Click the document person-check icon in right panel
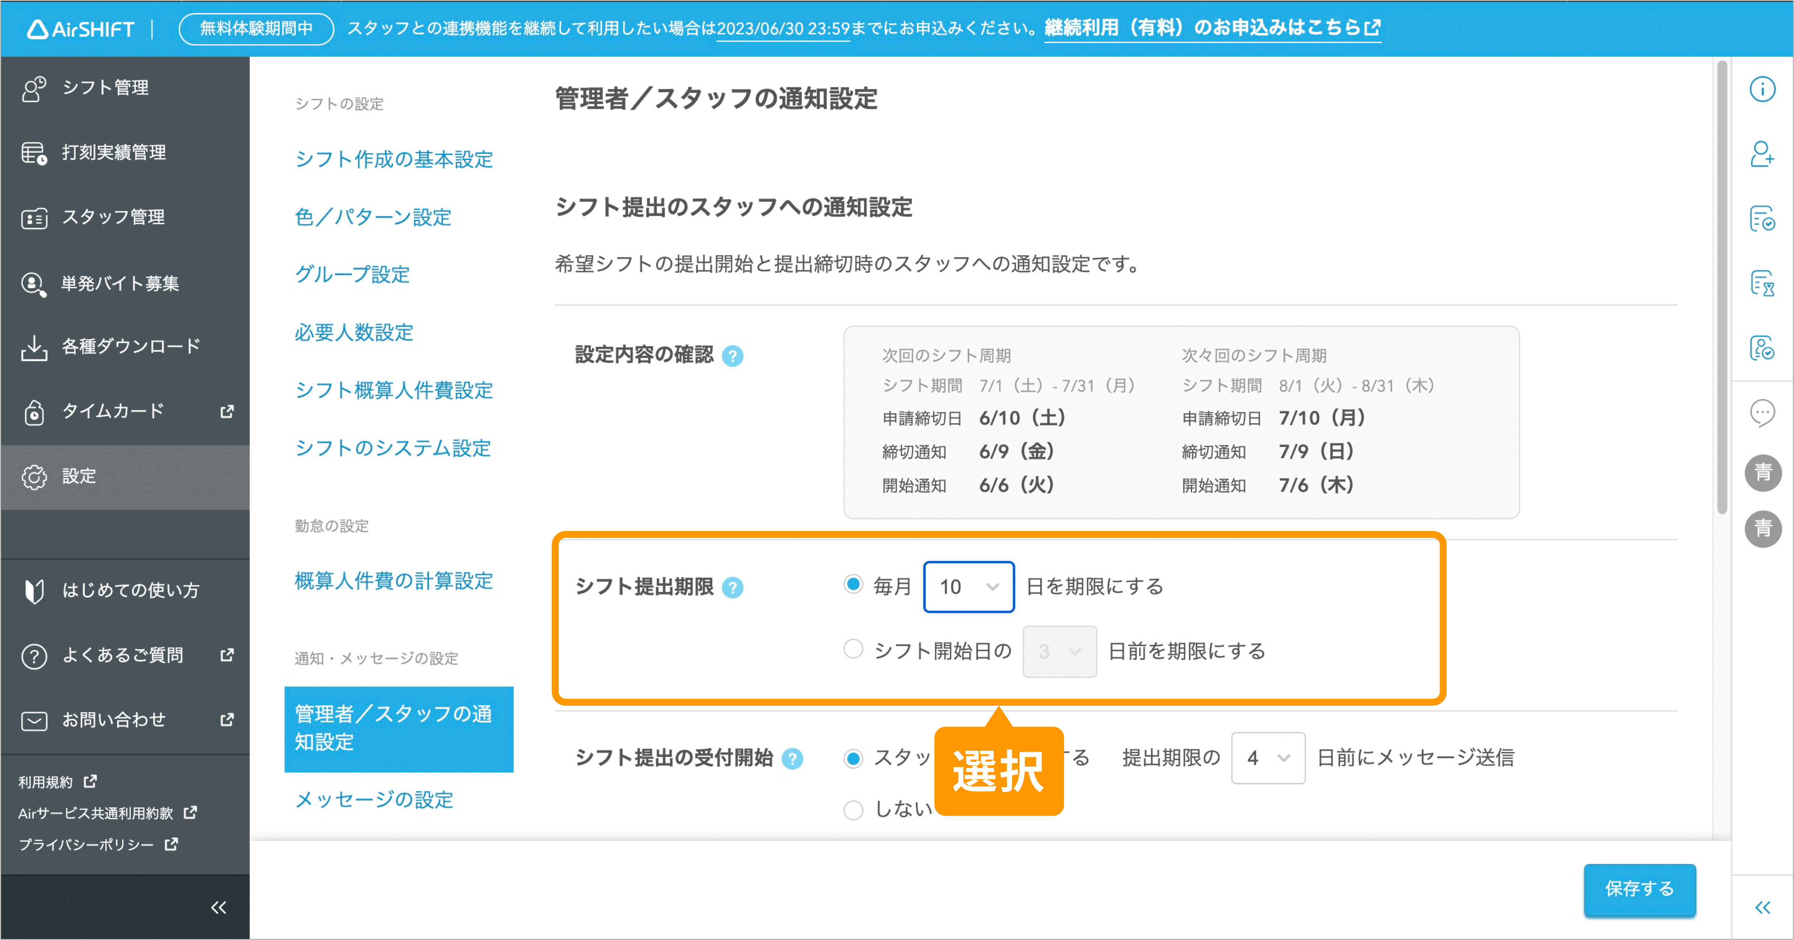 click(x=1763, y=347)
